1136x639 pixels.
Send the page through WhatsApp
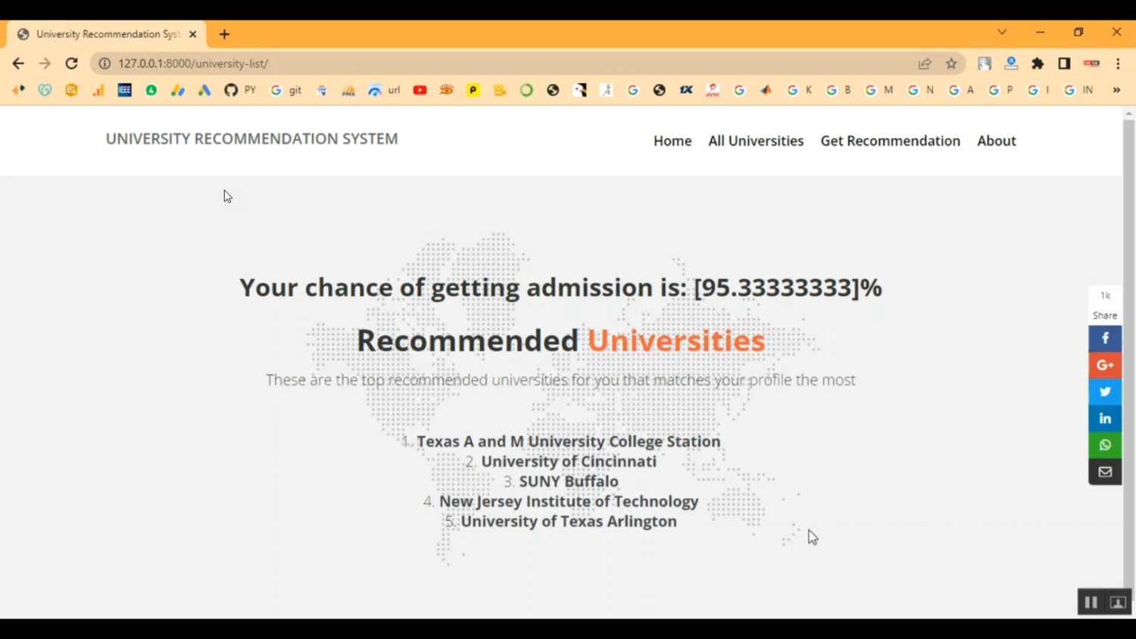click(x=1105, y=445)
